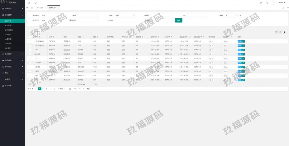Screen dimensions: 289x146
Task: Switch to the 基本设置 tab
Action: point(40,8)
